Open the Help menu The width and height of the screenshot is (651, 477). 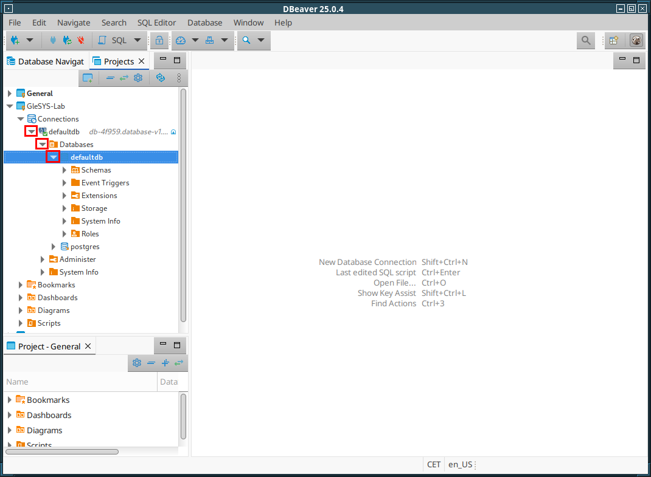coord(283,23)
